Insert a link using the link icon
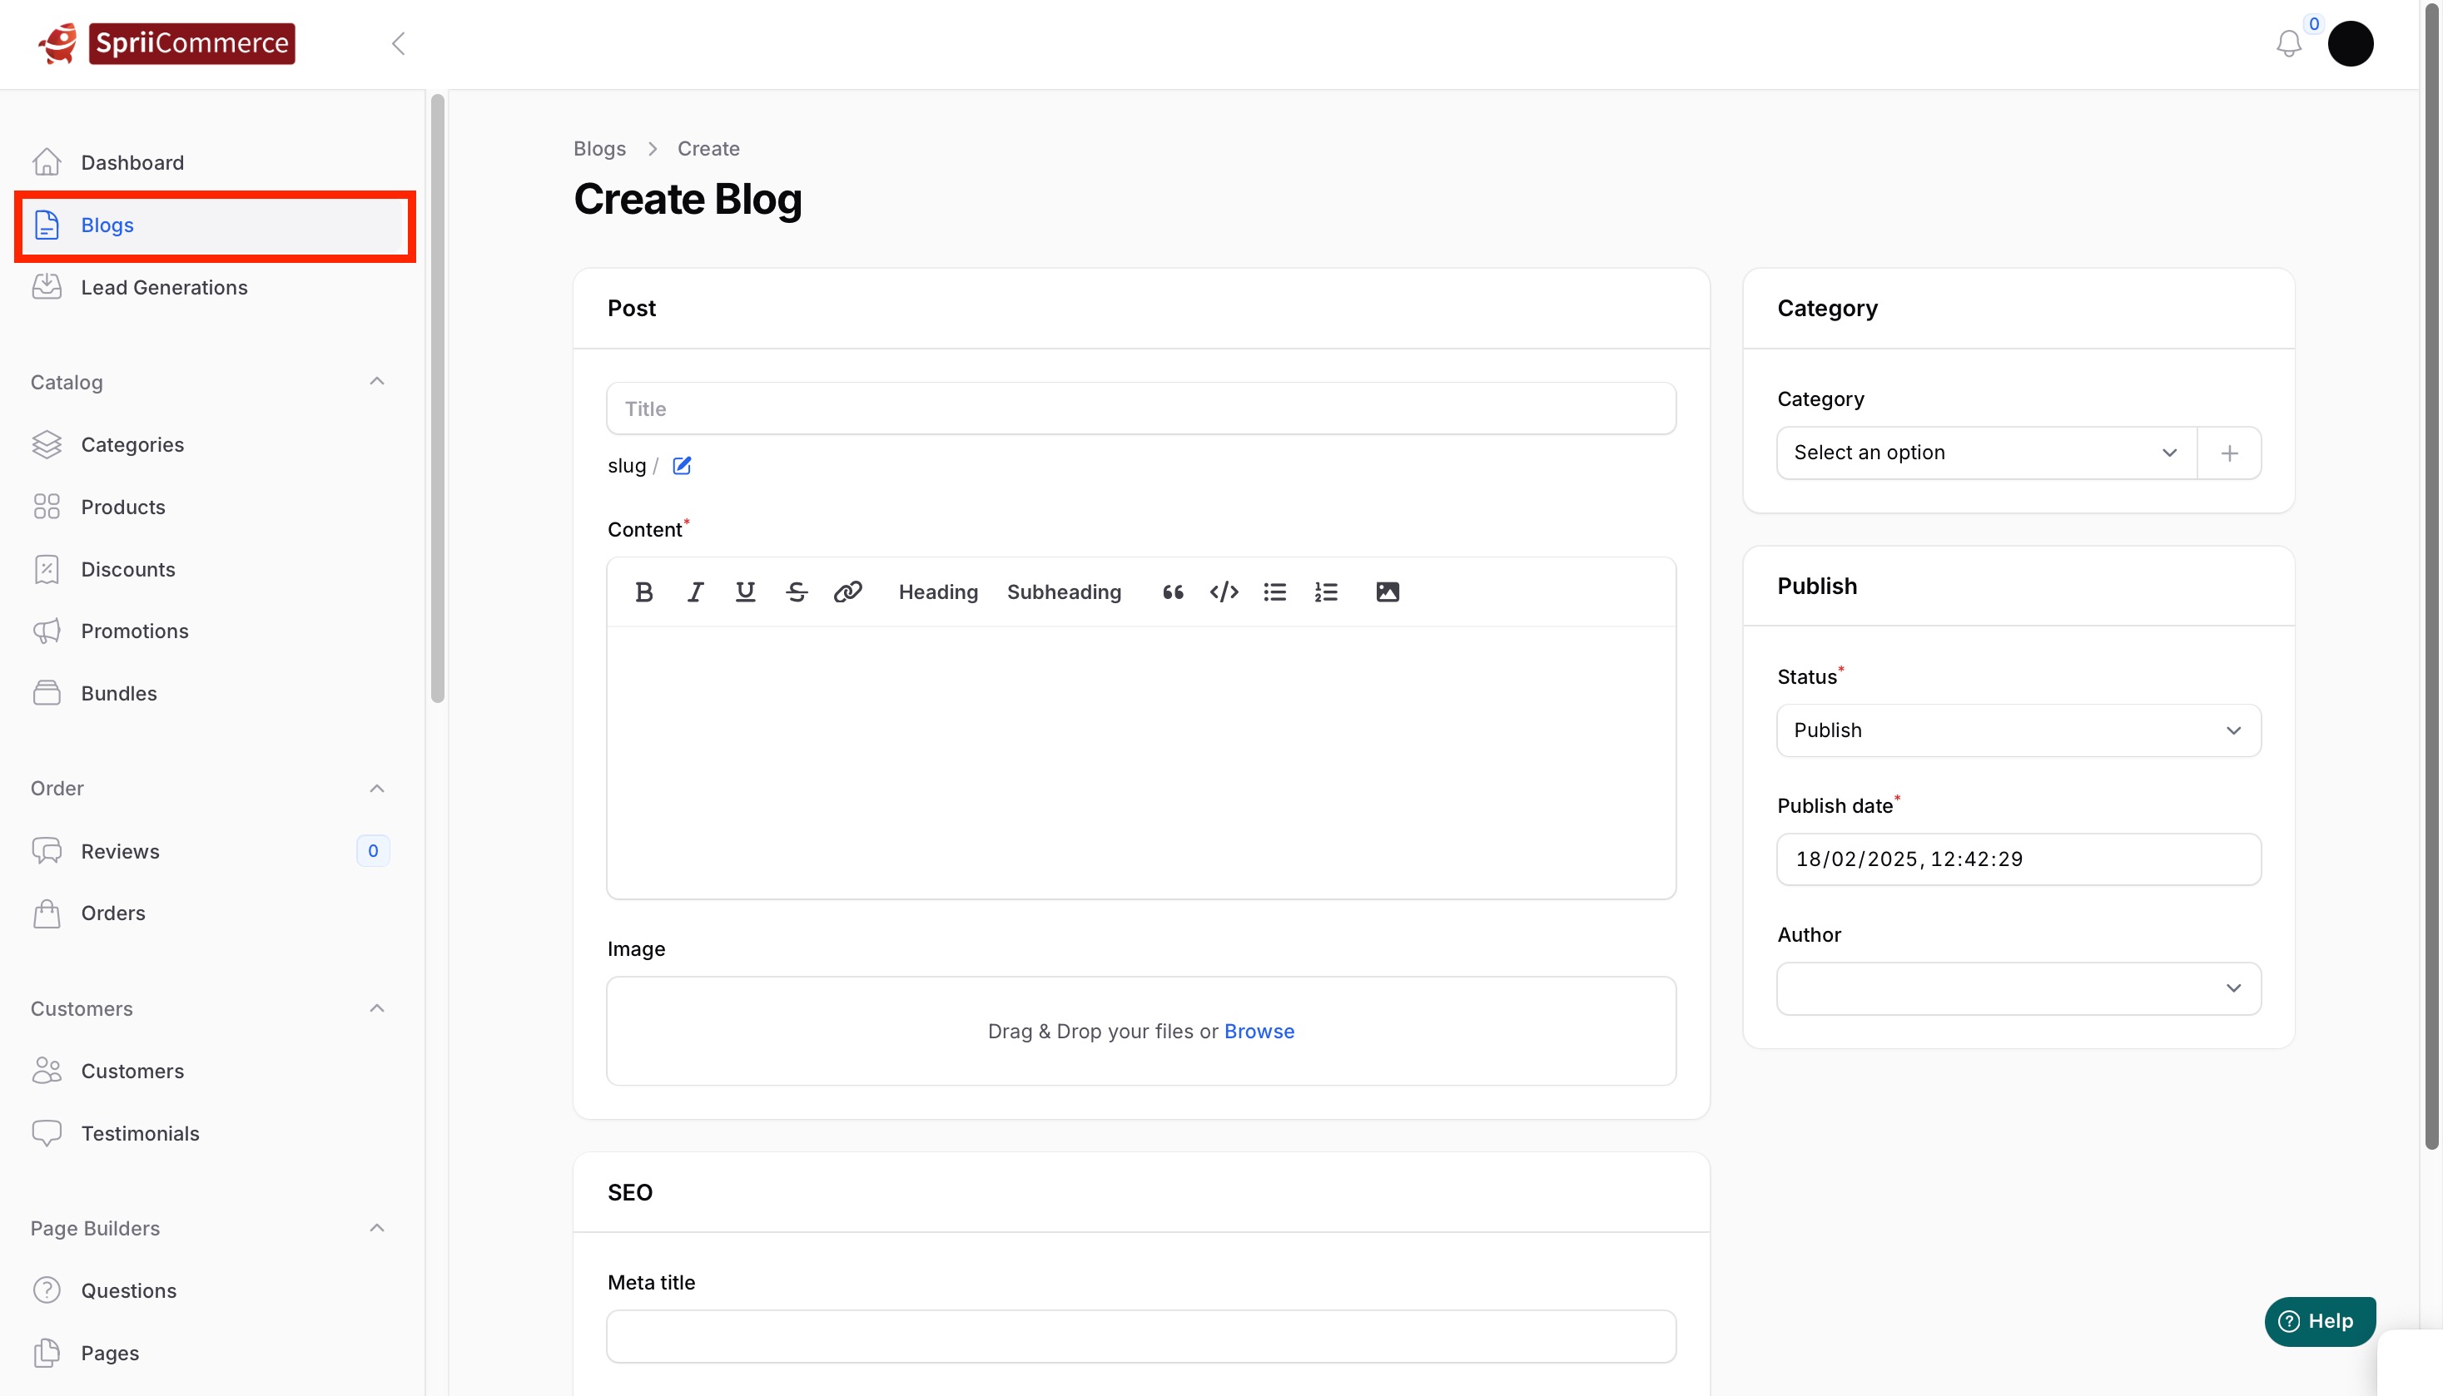The width and height of the screenshot is (2443, 1396). (x=847, y=592)
